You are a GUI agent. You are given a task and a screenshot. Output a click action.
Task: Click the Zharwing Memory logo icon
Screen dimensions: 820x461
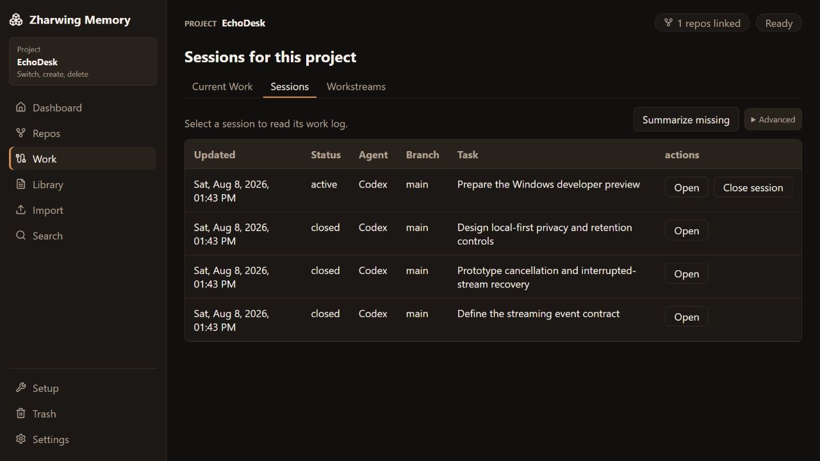(16, 20)
